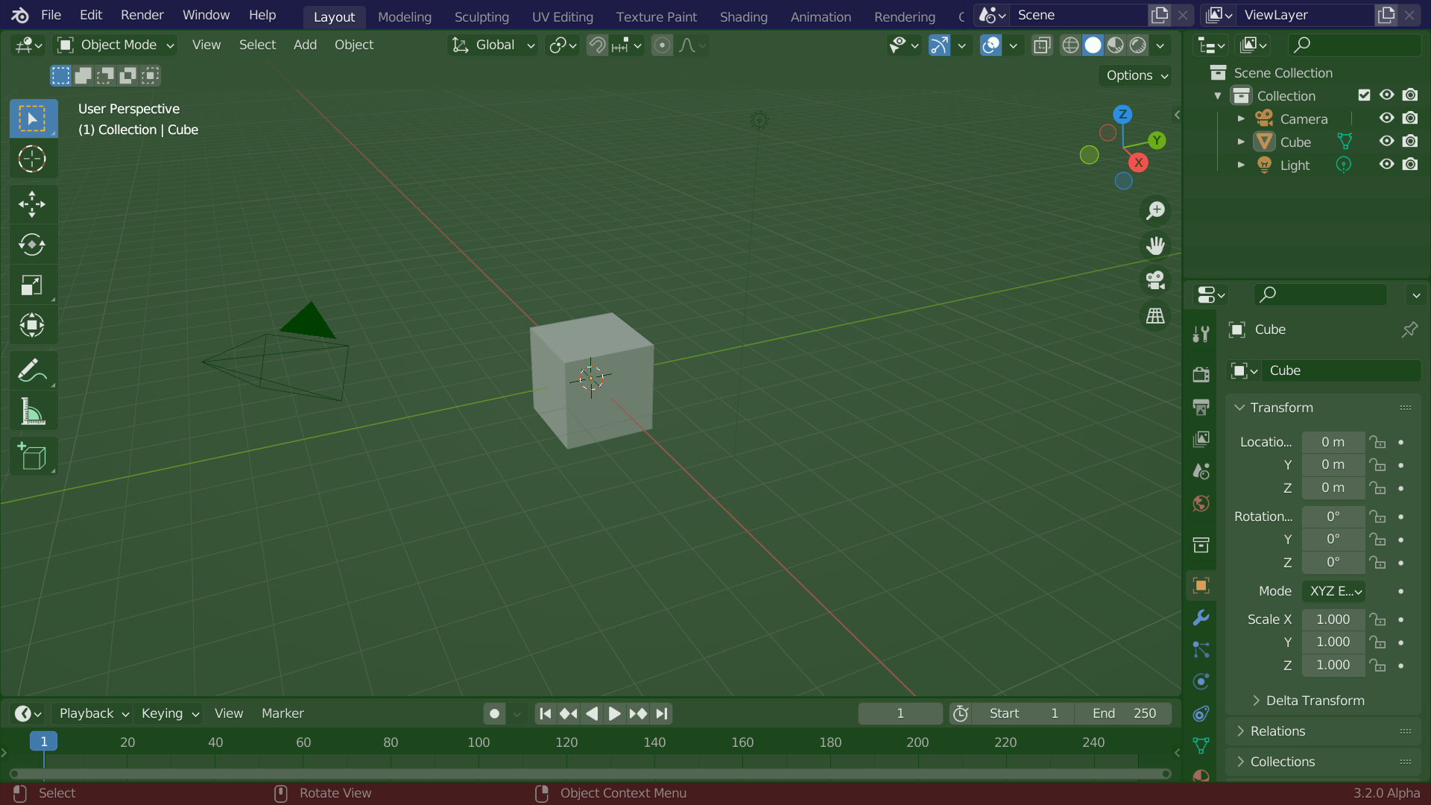Toggle visibility of Light in outliner

[x=1387, y=164]
